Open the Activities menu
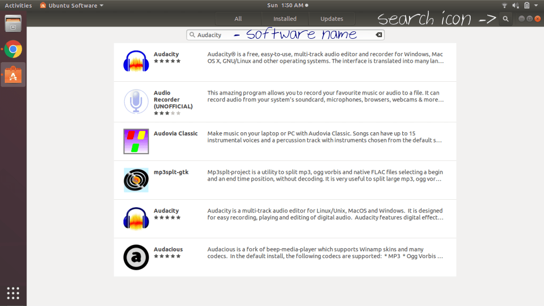544x306 pixels. point(18,5)
